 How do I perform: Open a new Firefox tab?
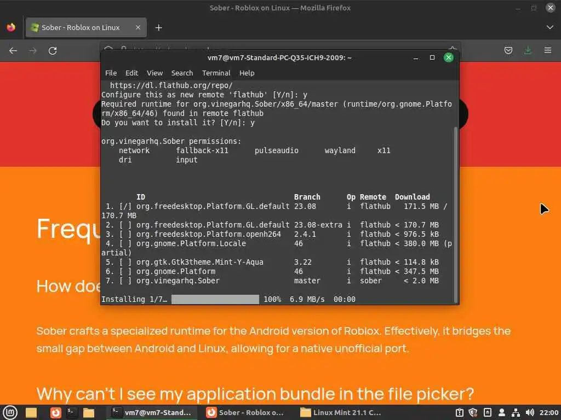[x=158, y=27]
